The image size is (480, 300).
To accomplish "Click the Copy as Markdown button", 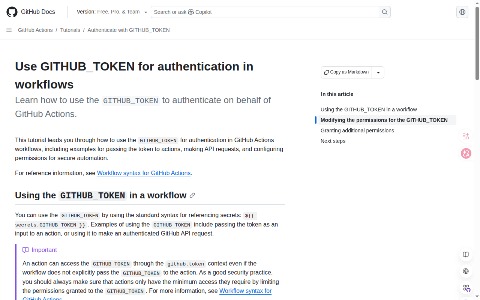I will (x=346, y=72).
